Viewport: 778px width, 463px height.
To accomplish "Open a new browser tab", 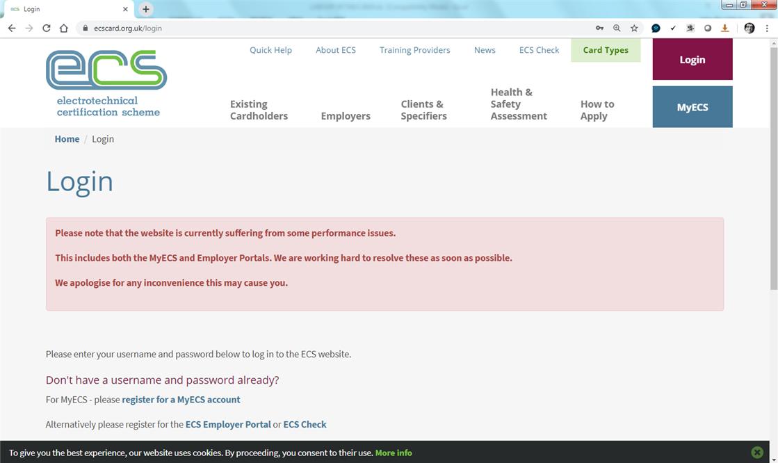I will pos(146,9).
